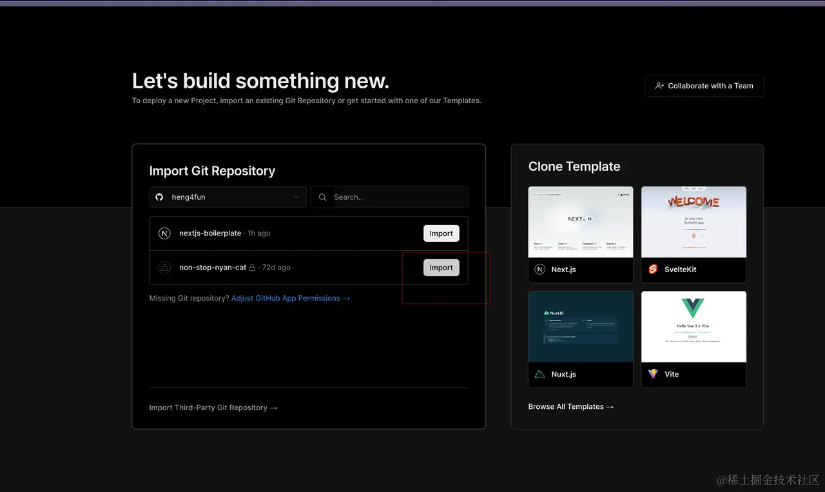Select the Next.js template preview
Viewport: 825px width, 492px height.
coord(581,222)
